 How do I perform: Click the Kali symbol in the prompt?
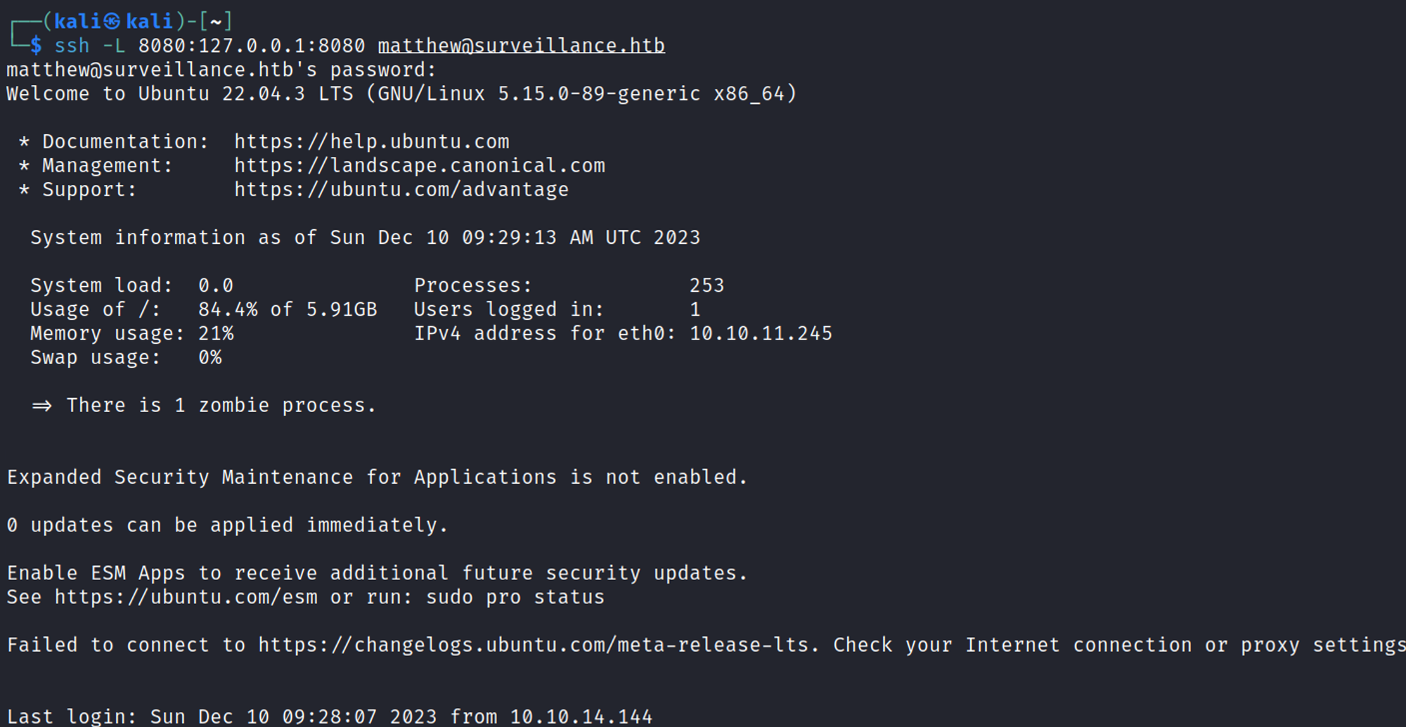pyautogui.click(x=112, y=22)
